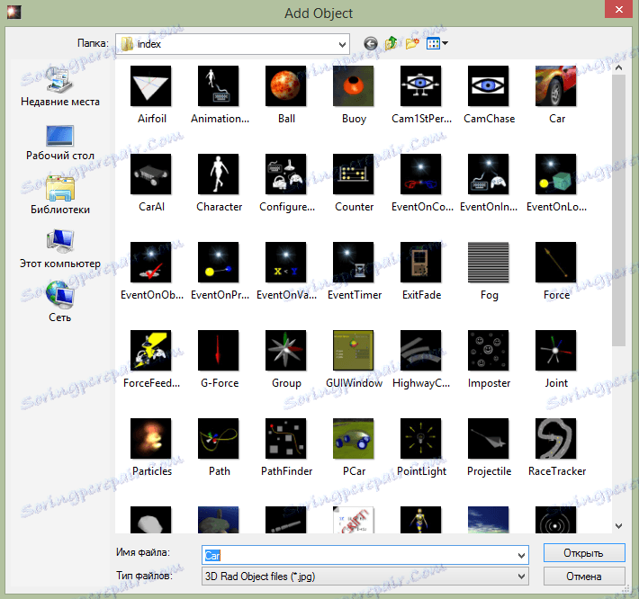Select the EventOnCo... object icon

(421, 174)
